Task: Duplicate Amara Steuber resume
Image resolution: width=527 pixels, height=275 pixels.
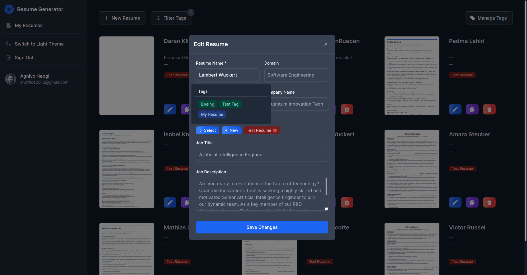Action: pyautogui.click(x=472, y=202)
